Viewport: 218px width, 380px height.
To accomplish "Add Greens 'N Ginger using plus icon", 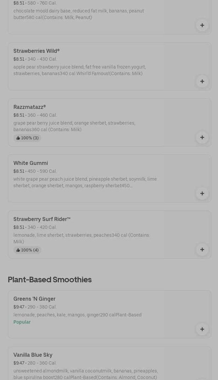I will coord(202,329).
